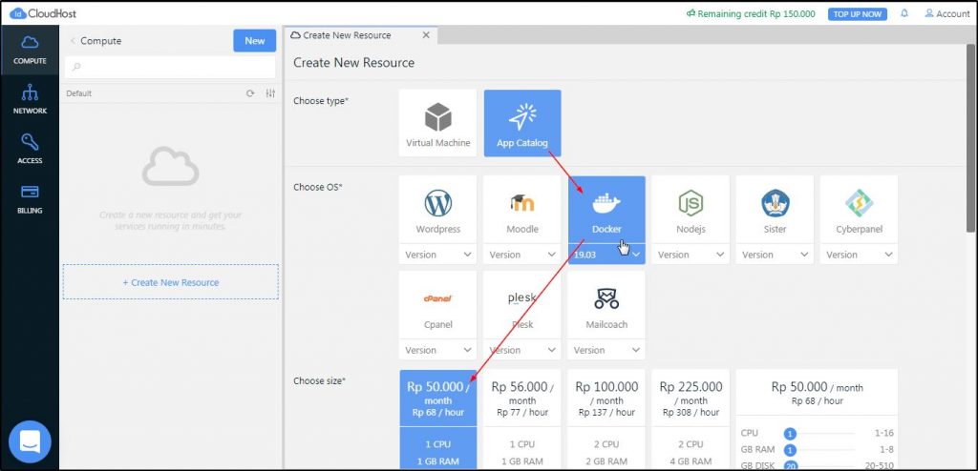
Task: Open the Compute section in sidebar
Action: tap(30, 50)
